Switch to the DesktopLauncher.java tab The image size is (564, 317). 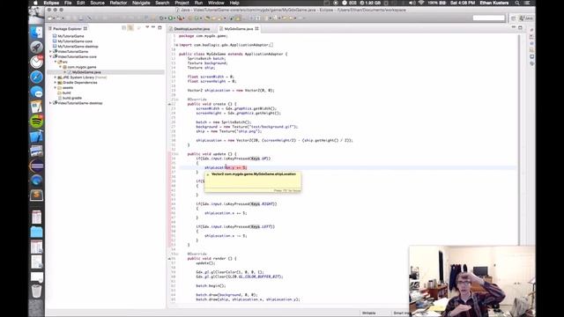[191, 29]
